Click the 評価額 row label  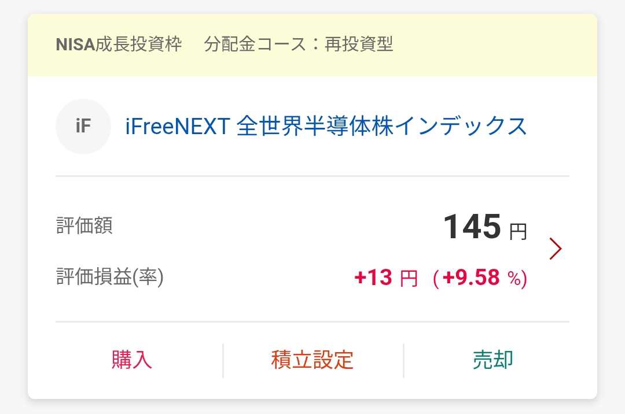84,226
